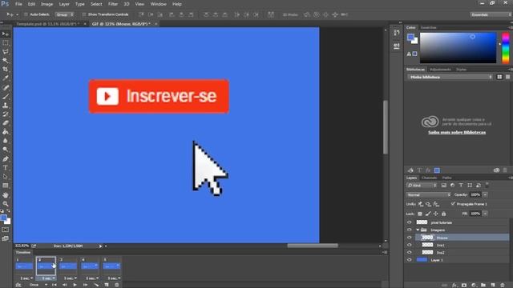Open the Fill slider arrow
The image size is (513, 288).
pos(485,214)
